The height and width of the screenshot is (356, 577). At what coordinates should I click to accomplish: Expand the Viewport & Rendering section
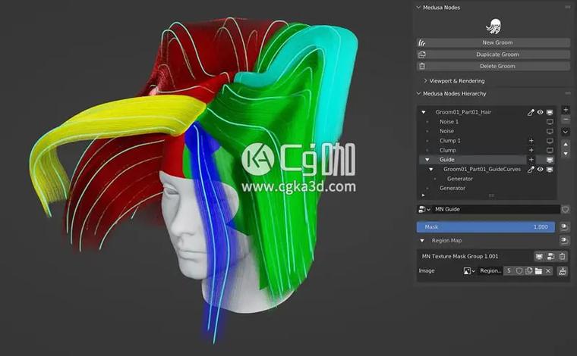pos(425,81)
